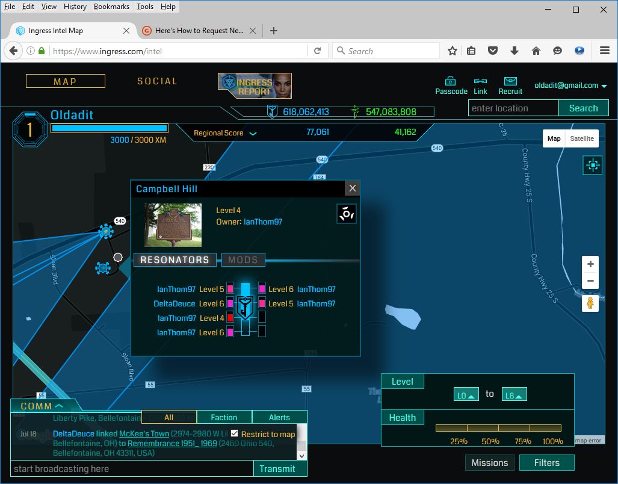Center map on current location icon

592,165
